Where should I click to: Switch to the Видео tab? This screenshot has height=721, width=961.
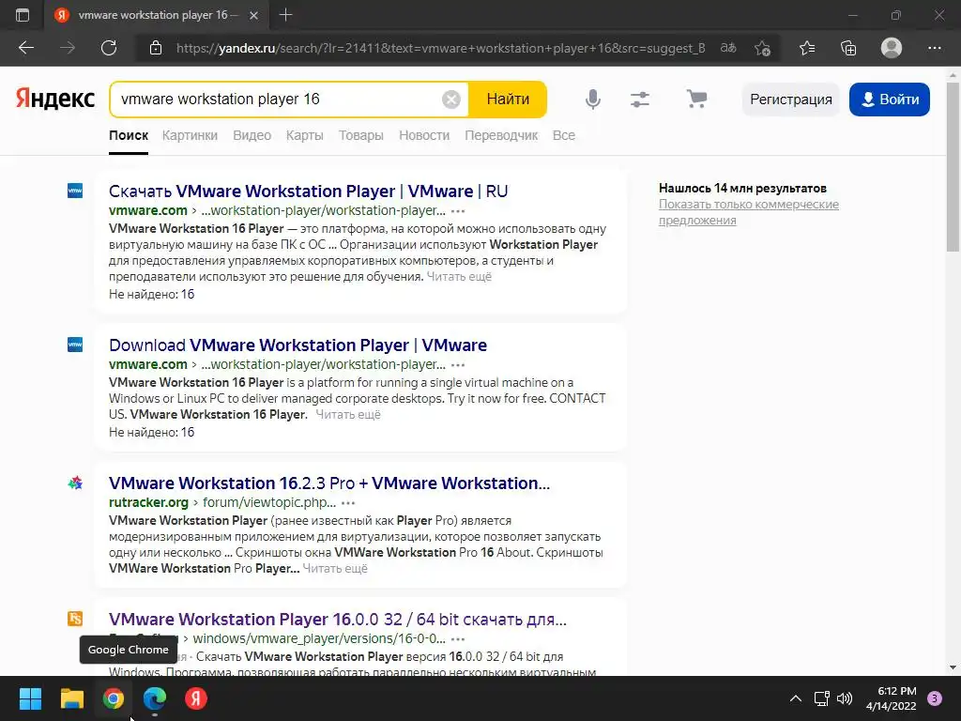pyautogui.click(x=252, y=135)
